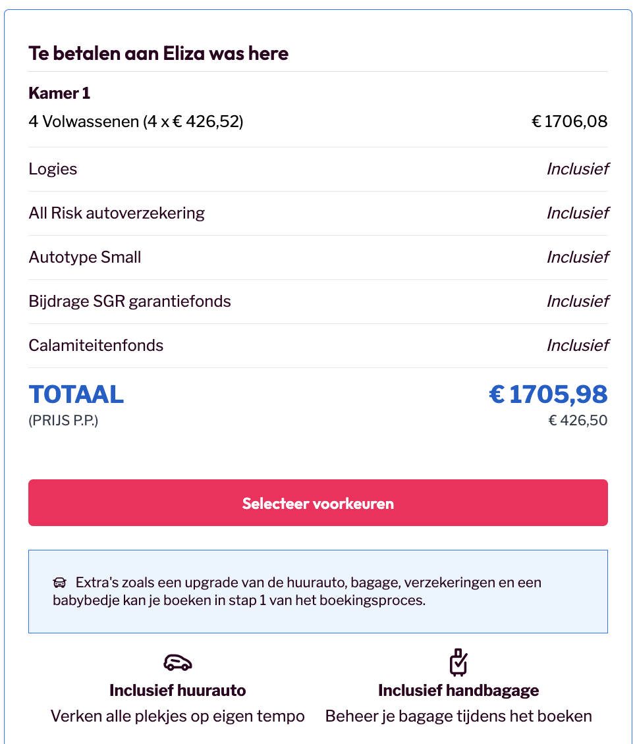
Task: Click the Autotype Small row label
Action: pos(85,257)
